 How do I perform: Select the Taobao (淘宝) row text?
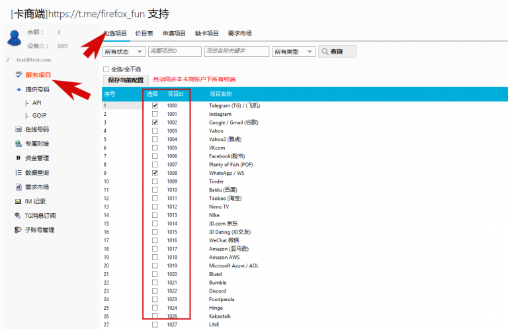coord(225,199)
